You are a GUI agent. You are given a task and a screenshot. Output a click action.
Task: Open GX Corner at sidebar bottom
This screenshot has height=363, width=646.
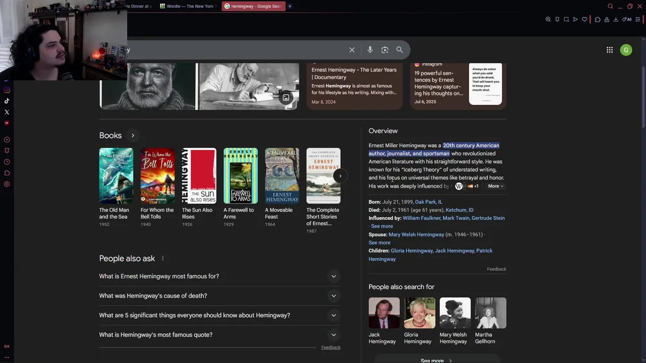click(x=7, y=346)
